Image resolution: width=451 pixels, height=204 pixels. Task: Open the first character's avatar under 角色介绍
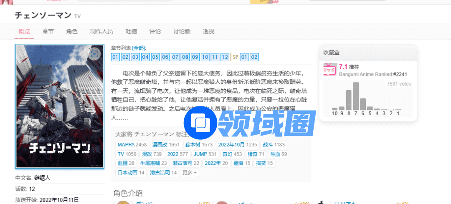(121, 202)
